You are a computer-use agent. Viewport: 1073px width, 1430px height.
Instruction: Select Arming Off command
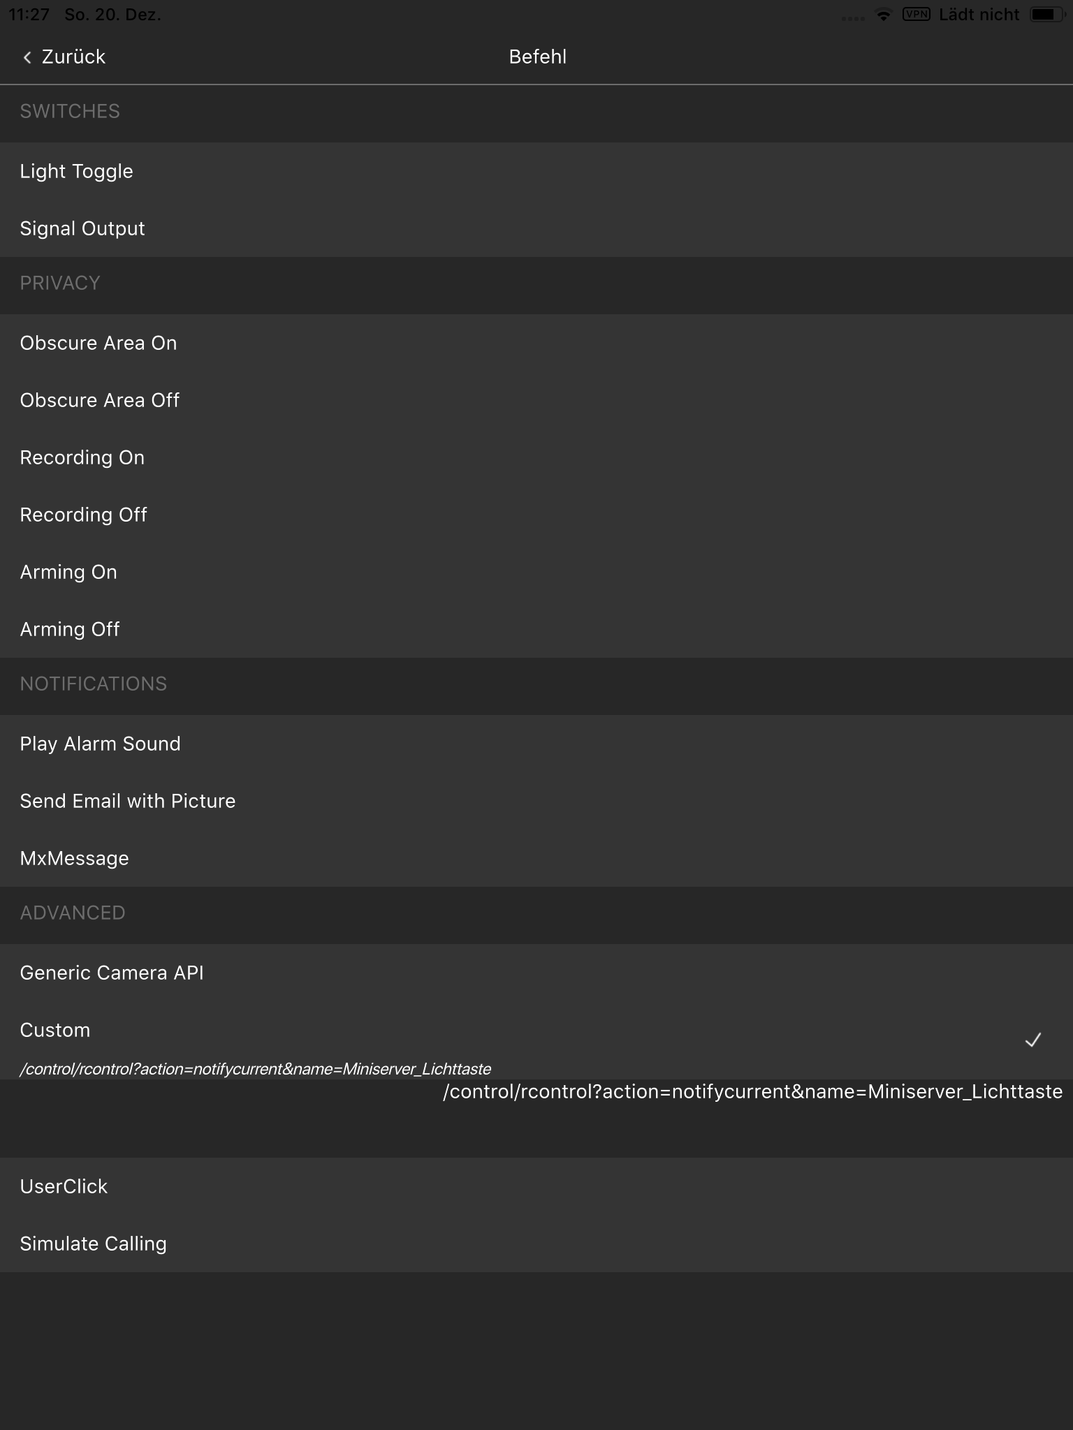[x=70, y=629]
